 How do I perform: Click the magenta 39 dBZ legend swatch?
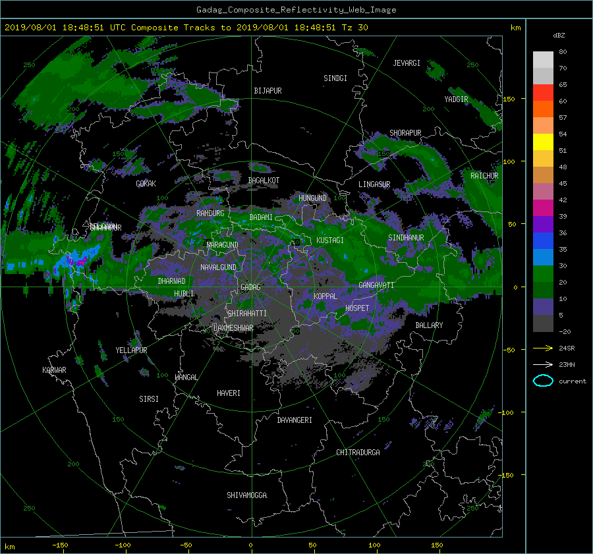[543, 208]
